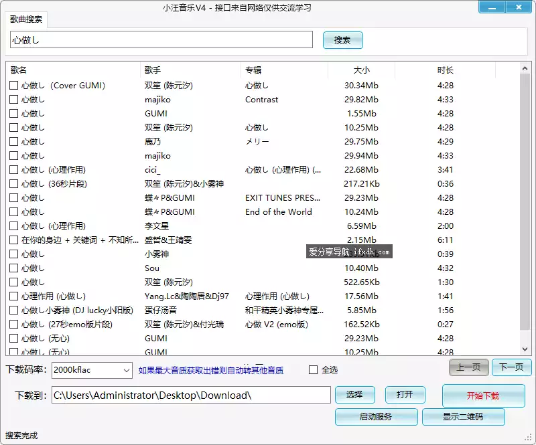536x445 pixels.
Task: Close the 小汪音乐V4 window
Action: pyautogui.click(x=519, y=7)
